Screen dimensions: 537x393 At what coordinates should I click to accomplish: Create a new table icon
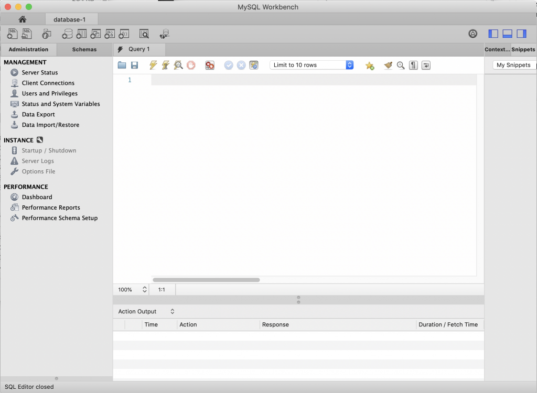[81, 34]
